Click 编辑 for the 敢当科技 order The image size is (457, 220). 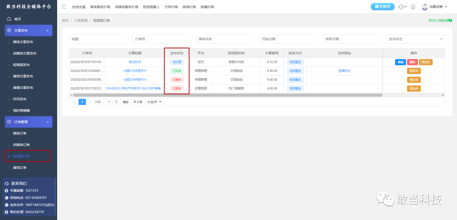[x=400, y=62]
